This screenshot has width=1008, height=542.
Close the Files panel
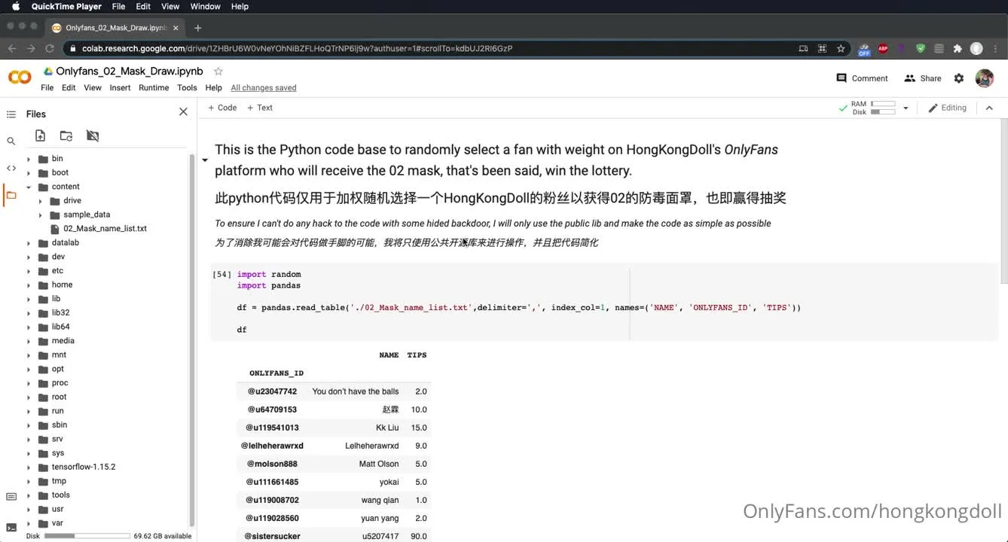pyautogui.click(x=183, y=112)
